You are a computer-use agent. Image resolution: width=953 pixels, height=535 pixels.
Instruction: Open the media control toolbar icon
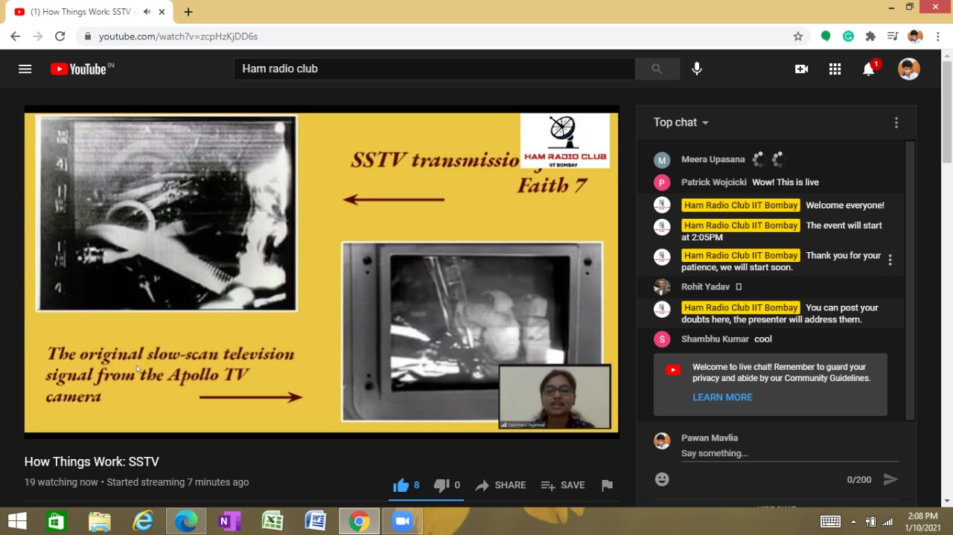pos(893,36)
